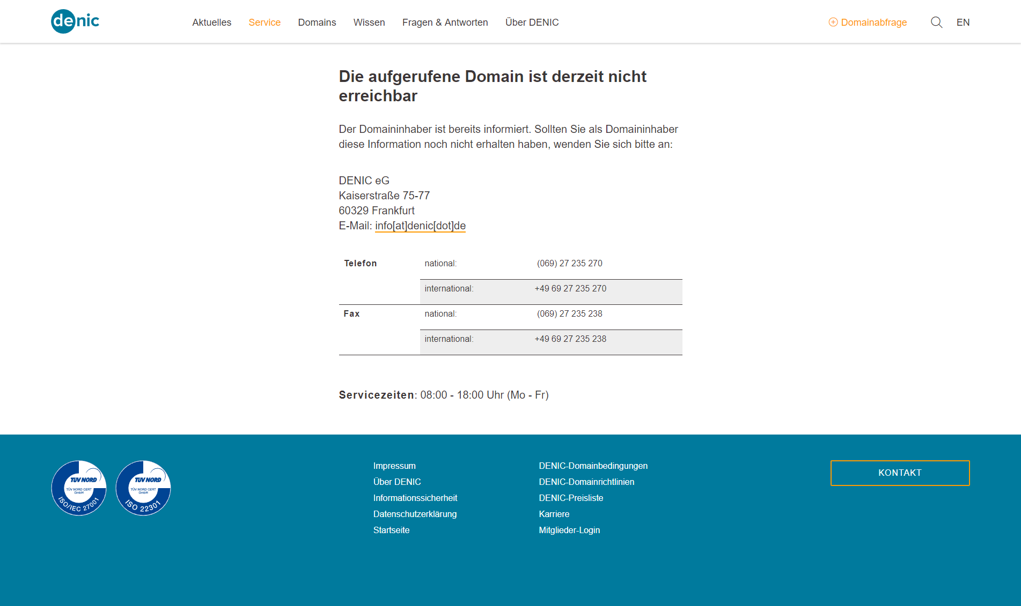Open the Über DENIC header menu
1021x606 pixels.
point(532,22)
